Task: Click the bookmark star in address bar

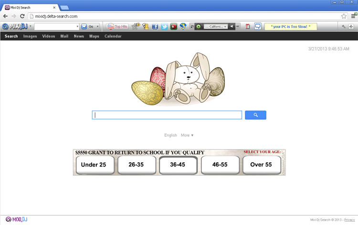Action: (344, 16)
